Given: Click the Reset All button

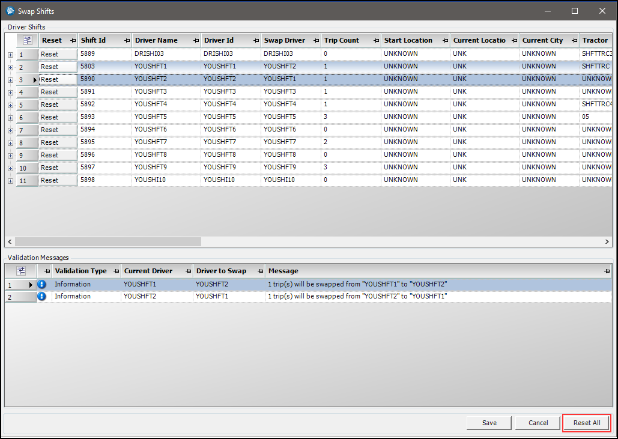Looking at the screenshot, I should point(587,422).
